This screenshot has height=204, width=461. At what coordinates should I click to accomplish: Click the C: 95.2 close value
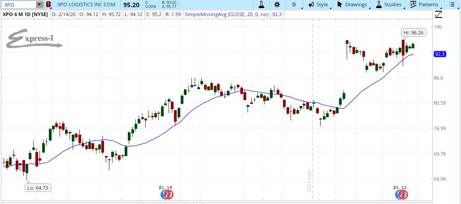[x=155, y=14]
